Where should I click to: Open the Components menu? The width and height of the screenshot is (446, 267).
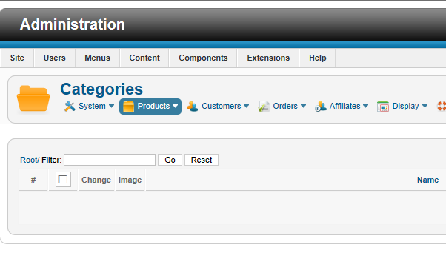(203, 58)
